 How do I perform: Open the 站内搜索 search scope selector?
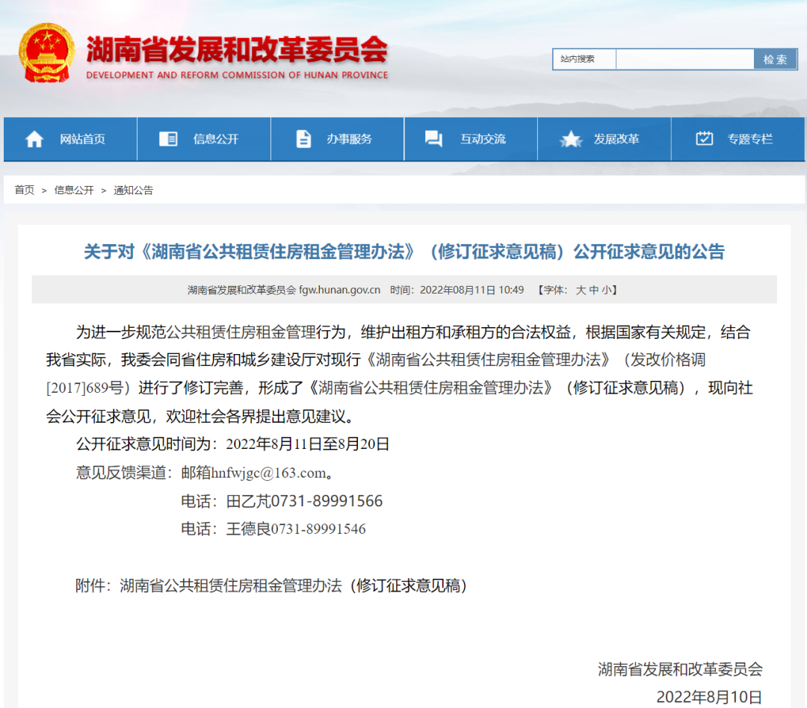point(584,60)
